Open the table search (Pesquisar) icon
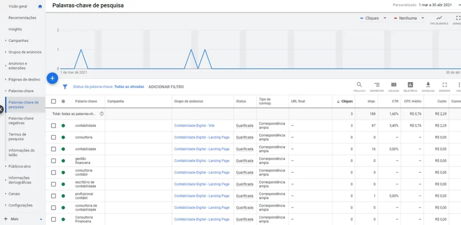The height and width of the screenshot is (225, 461). click(359, 86)
